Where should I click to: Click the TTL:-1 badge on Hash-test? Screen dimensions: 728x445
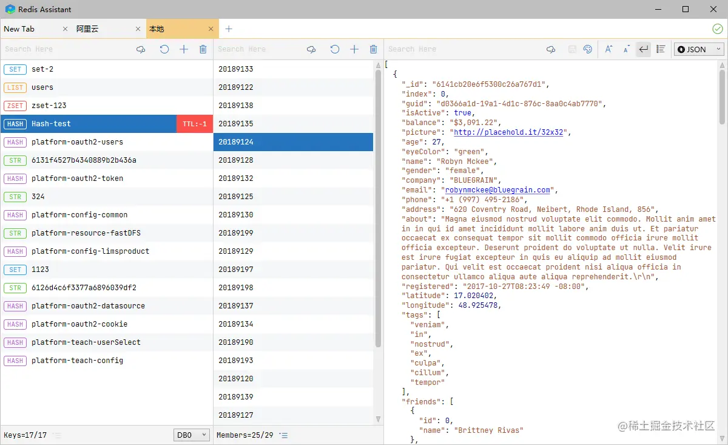(x=195, y=124)
